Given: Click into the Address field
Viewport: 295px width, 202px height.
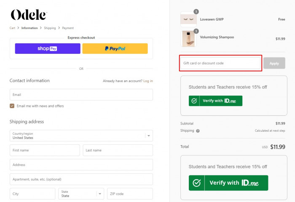Looking at the screenshot, I should pyautogui.click(x=81, y=165).
